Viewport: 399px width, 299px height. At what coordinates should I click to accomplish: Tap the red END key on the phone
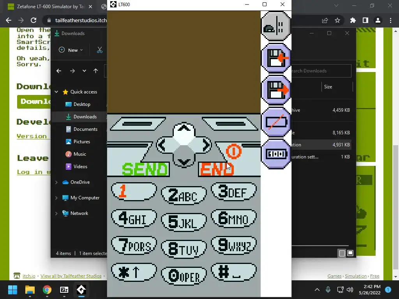[x=216, y=169]
